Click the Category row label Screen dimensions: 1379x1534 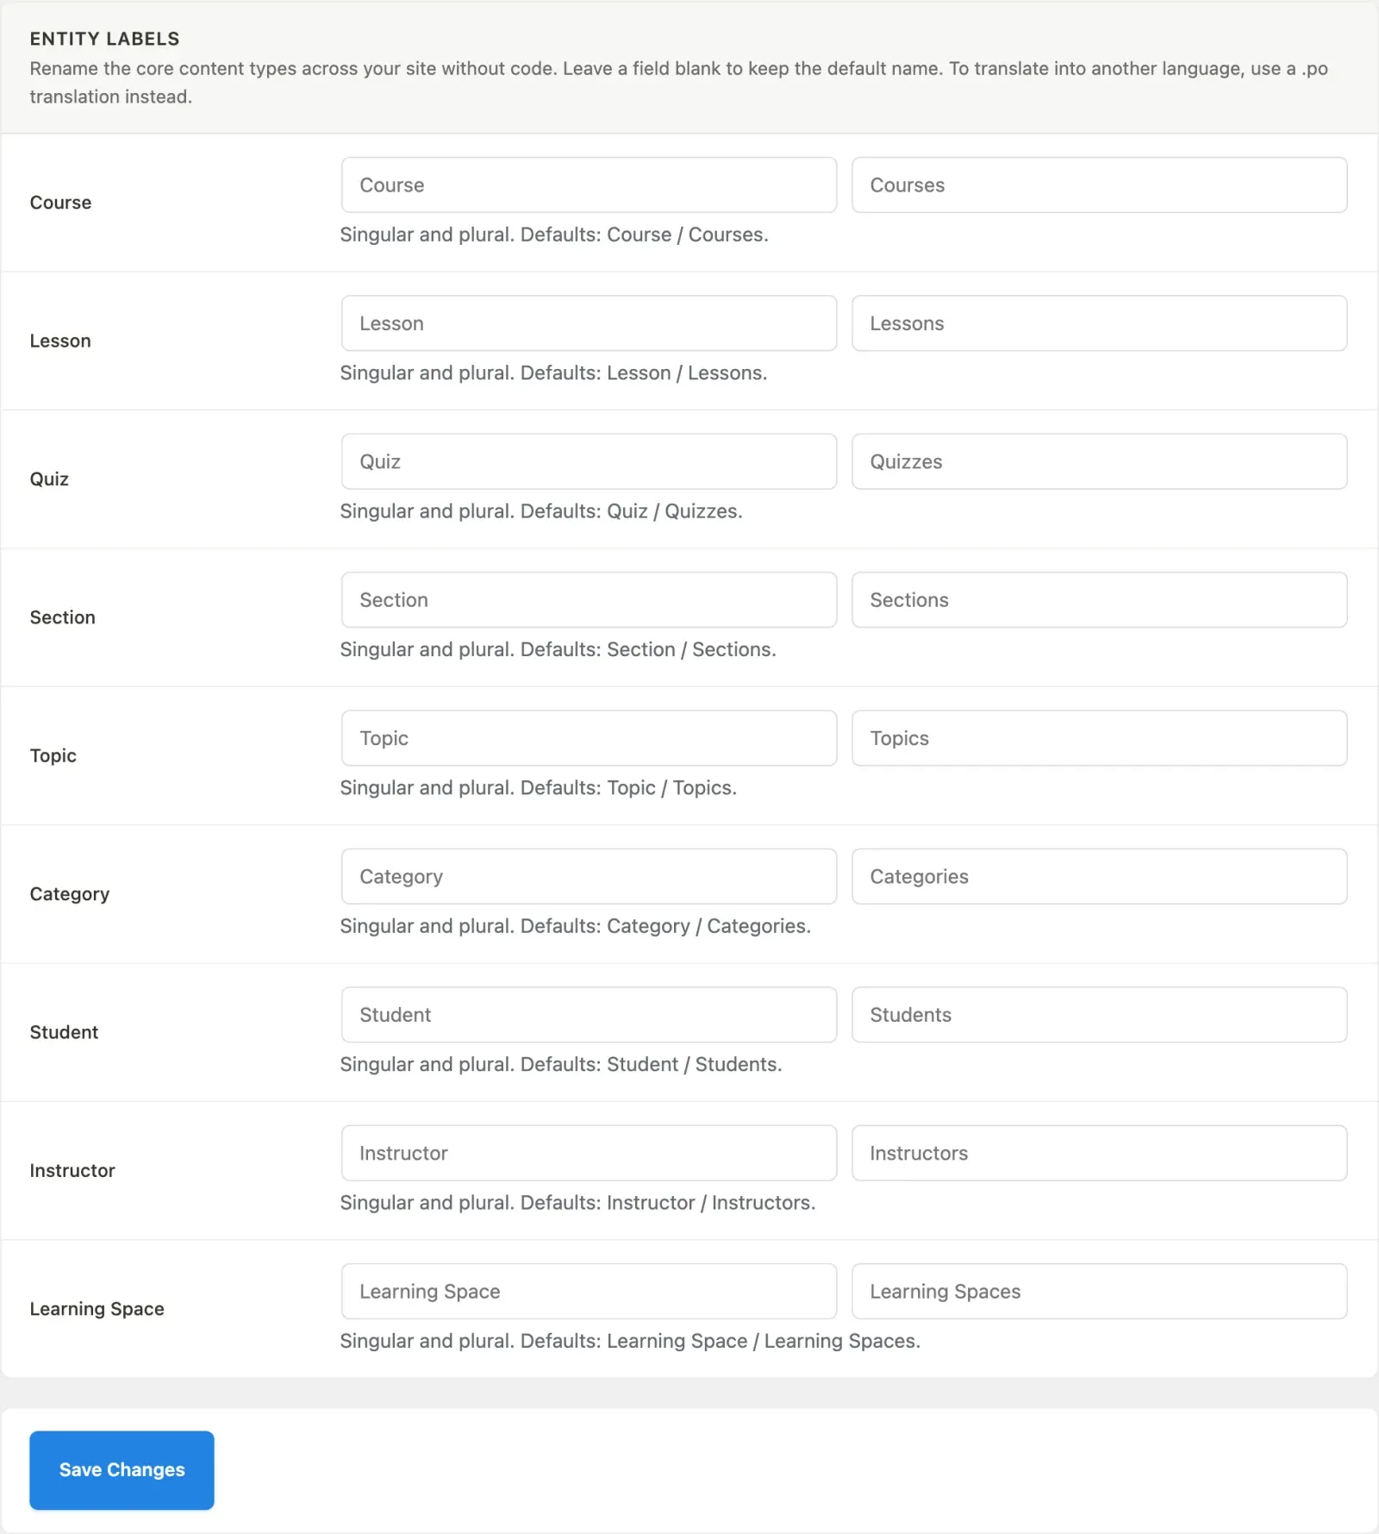pos(69,894)
